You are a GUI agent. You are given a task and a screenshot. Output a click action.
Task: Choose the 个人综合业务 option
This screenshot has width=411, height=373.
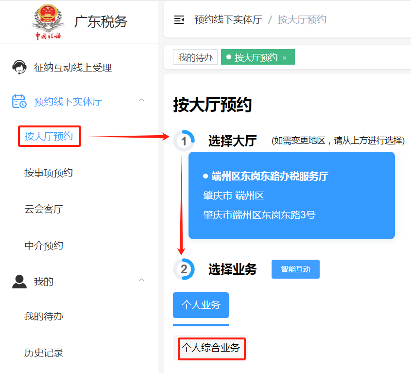[211, 348]
